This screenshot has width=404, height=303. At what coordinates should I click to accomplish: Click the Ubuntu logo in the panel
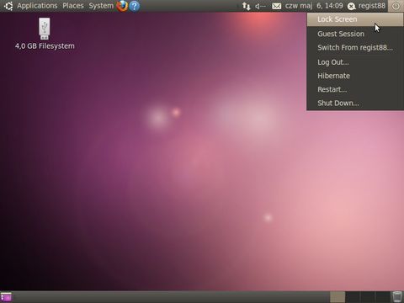point(8,6)
